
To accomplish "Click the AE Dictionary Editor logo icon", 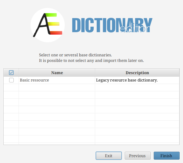I will click(48, 25).
